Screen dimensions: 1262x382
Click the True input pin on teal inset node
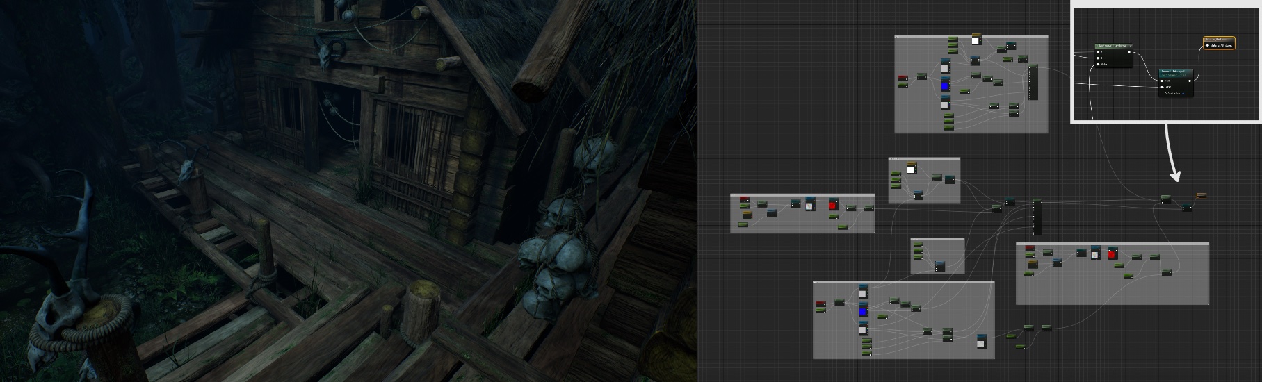(1162, 81)
